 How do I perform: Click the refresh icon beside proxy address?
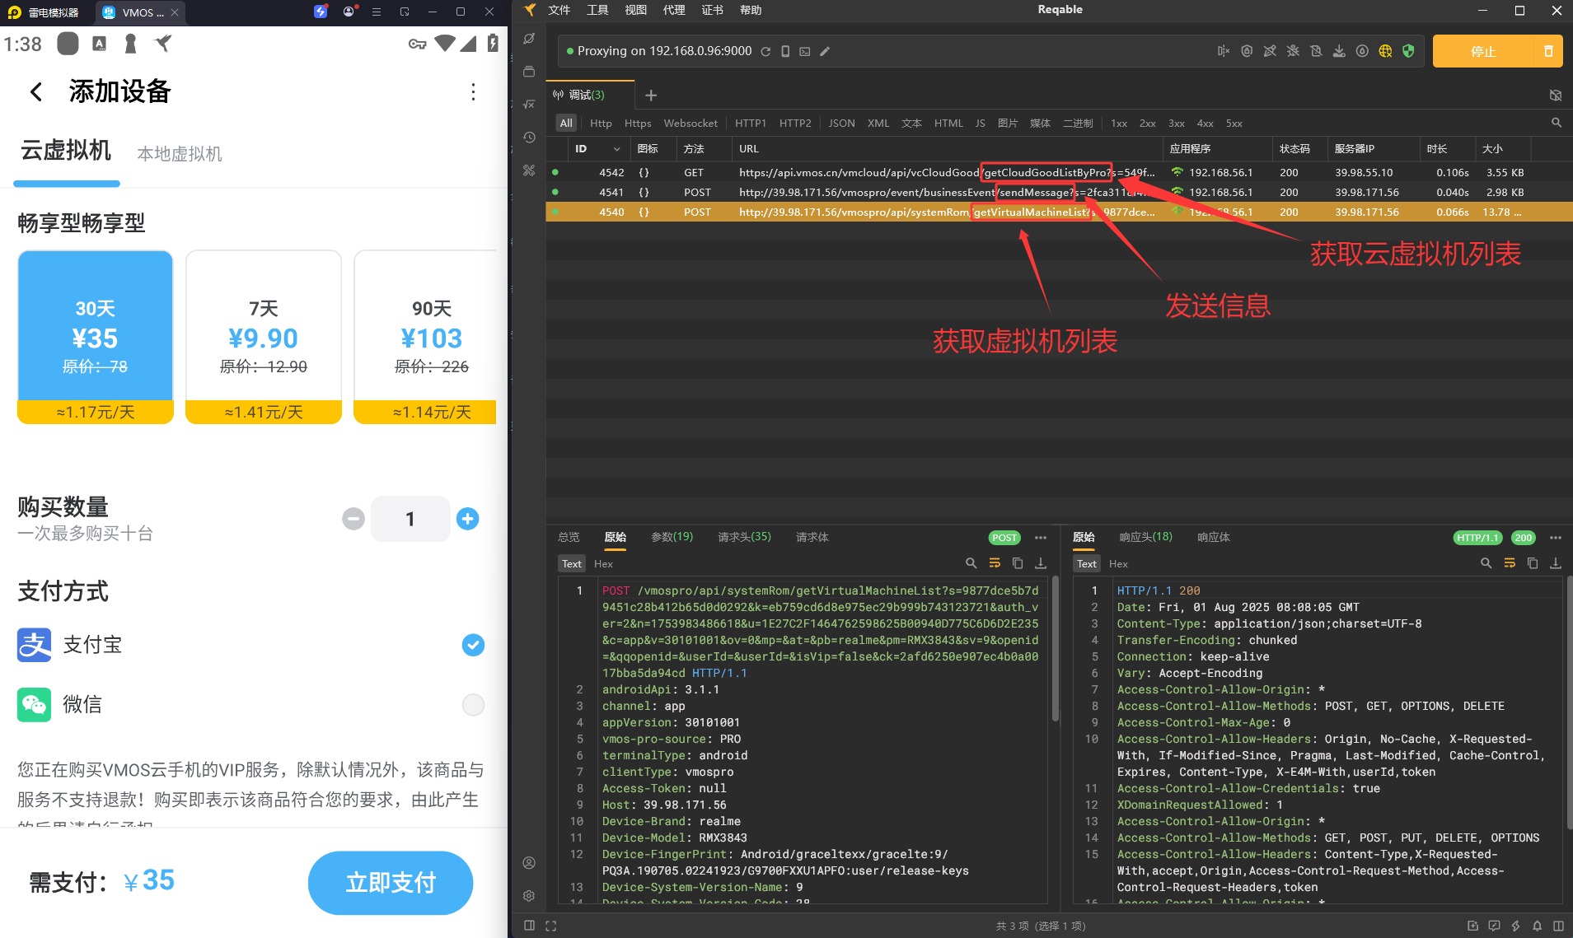[765, 51]
